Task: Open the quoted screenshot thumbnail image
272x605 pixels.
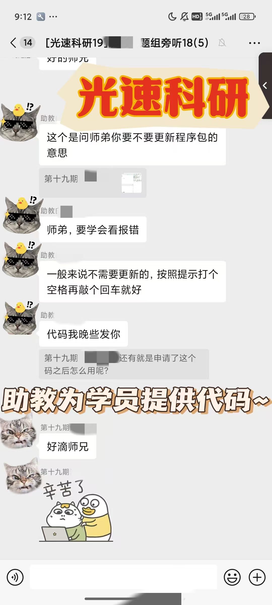Action: (132, 183)
